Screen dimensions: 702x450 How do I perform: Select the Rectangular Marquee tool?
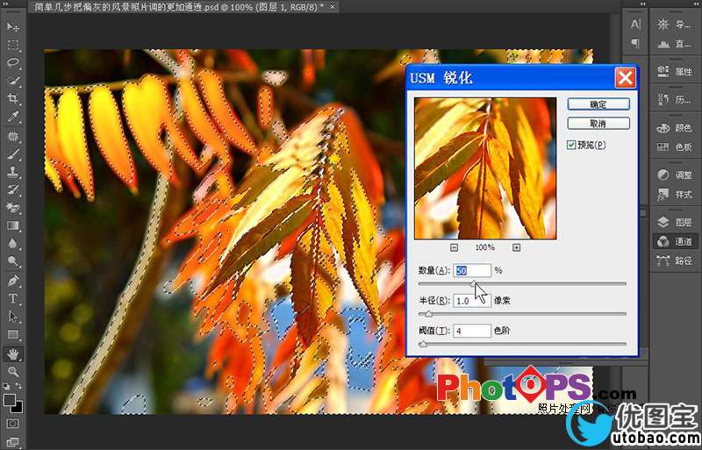[x=13, y=45]
